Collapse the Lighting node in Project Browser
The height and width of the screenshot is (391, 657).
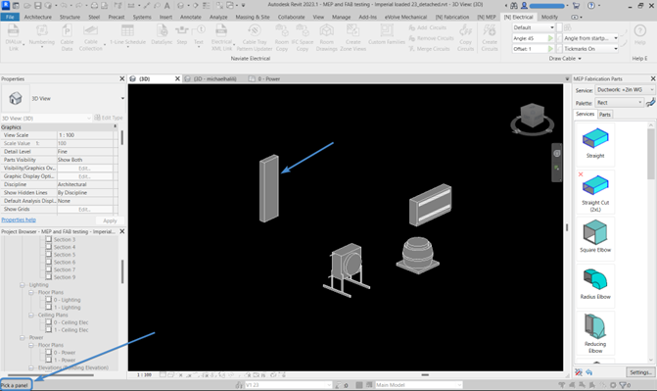pos(23,285)
